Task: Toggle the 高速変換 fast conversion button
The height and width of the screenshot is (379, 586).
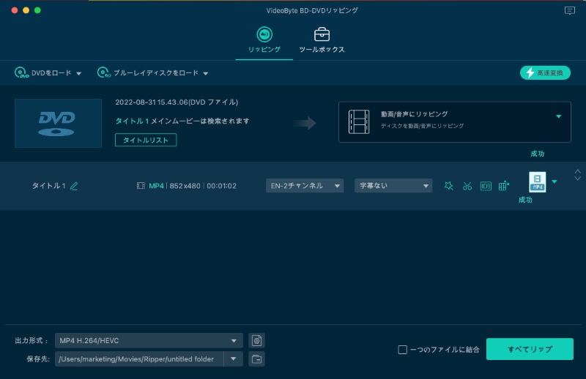Action: [545, 72]
